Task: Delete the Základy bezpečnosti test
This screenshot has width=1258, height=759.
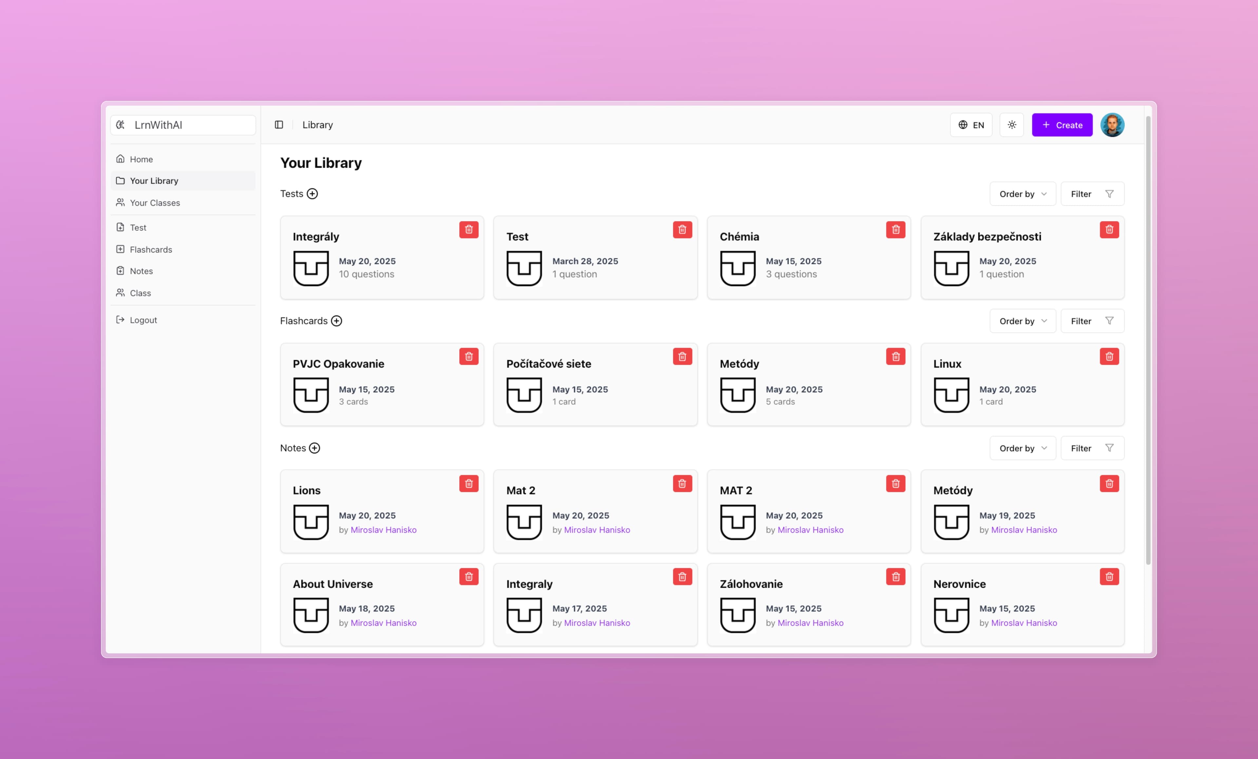Action: click(1109, 230)
